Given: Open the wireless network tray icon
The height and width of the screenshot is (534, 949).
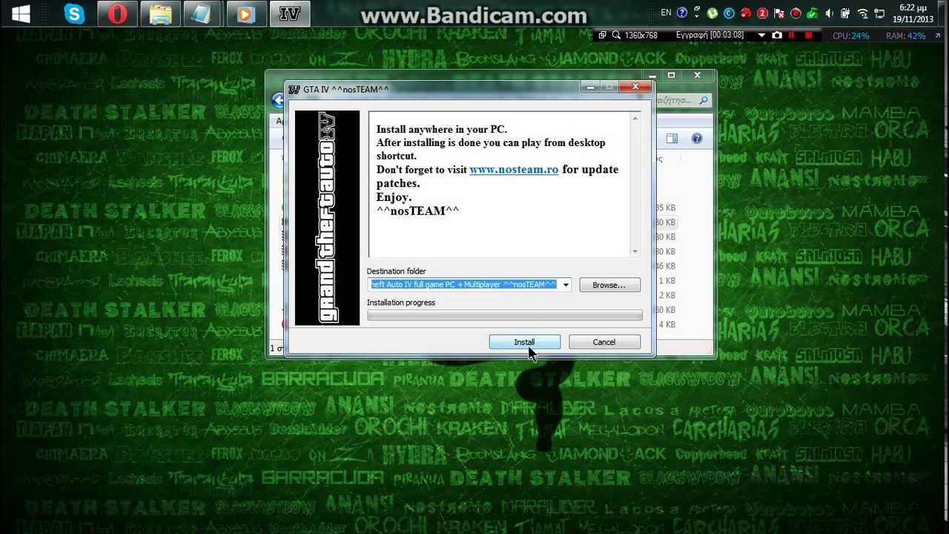Looking at the screenshot, I should click(863, 13).
